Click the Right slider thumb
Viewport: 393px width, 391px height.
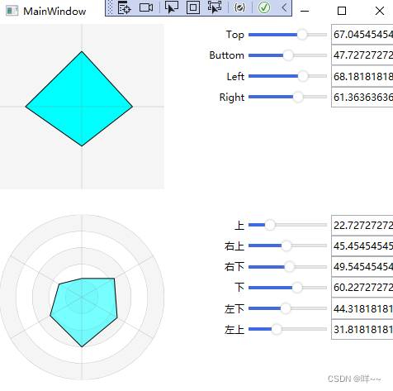point(298,97)
